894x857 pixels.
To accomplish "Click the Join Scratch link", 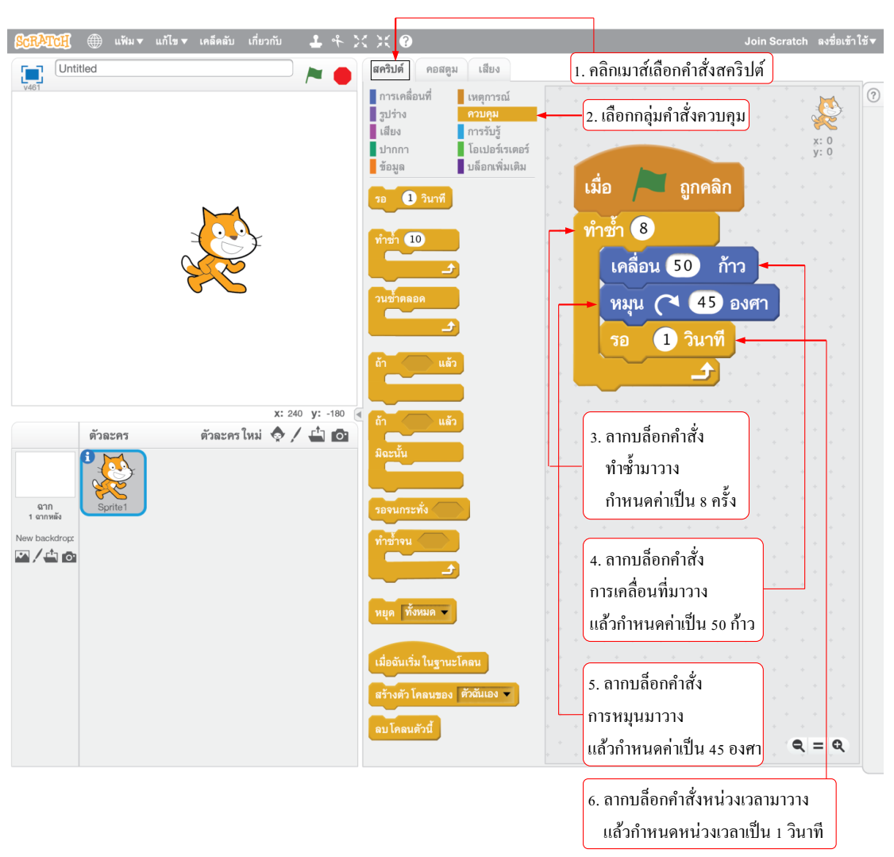I will point(775,41).
